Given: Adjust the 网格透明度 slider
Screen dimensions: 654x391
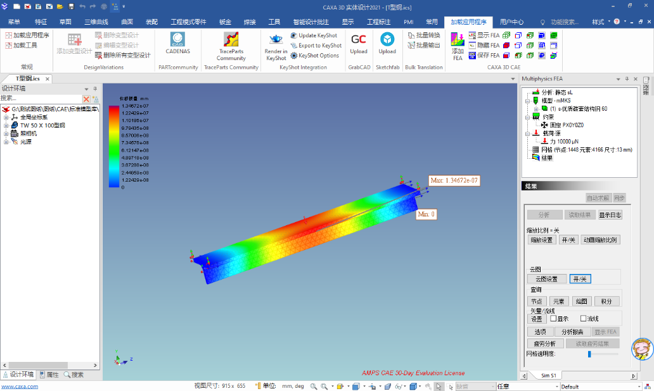Looking at the screenshot, I should pyautogui.click(x=589, y=354).
